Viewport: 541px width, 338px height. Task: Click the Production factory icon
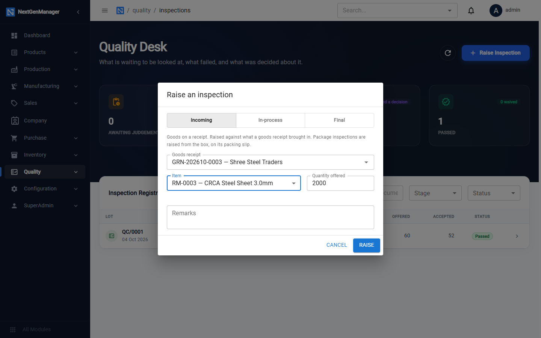click(14, 69)
